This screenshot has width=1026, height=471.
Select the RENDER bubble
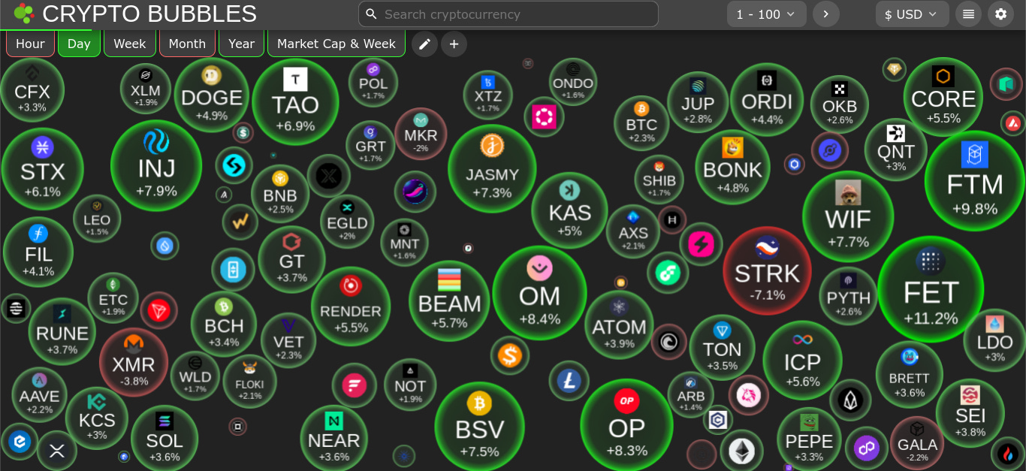351,306
